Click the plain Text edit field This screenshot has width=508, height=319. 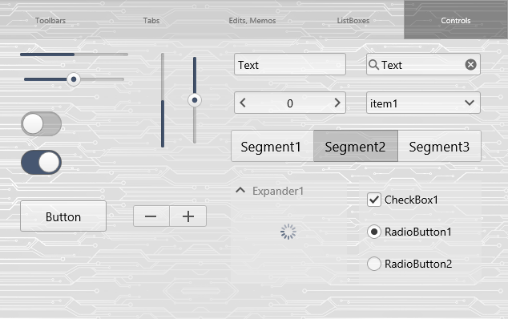coord(290,64)
